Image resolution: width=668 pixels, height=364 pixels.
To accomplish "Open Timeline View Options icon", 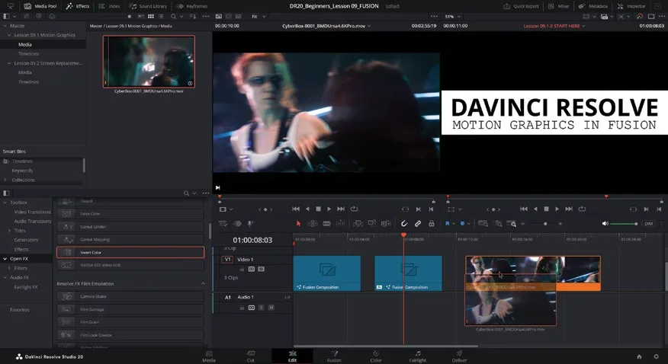I will point(223,224).
